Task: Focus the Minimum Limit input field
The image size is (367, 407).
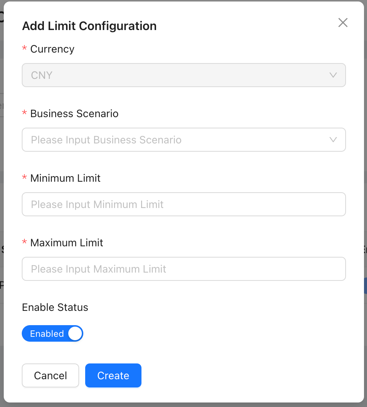Action: [x=183, y=204]
